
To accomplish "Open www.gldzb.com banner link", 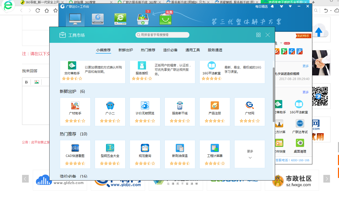I will pyautogui.click(x=60, y=180).
